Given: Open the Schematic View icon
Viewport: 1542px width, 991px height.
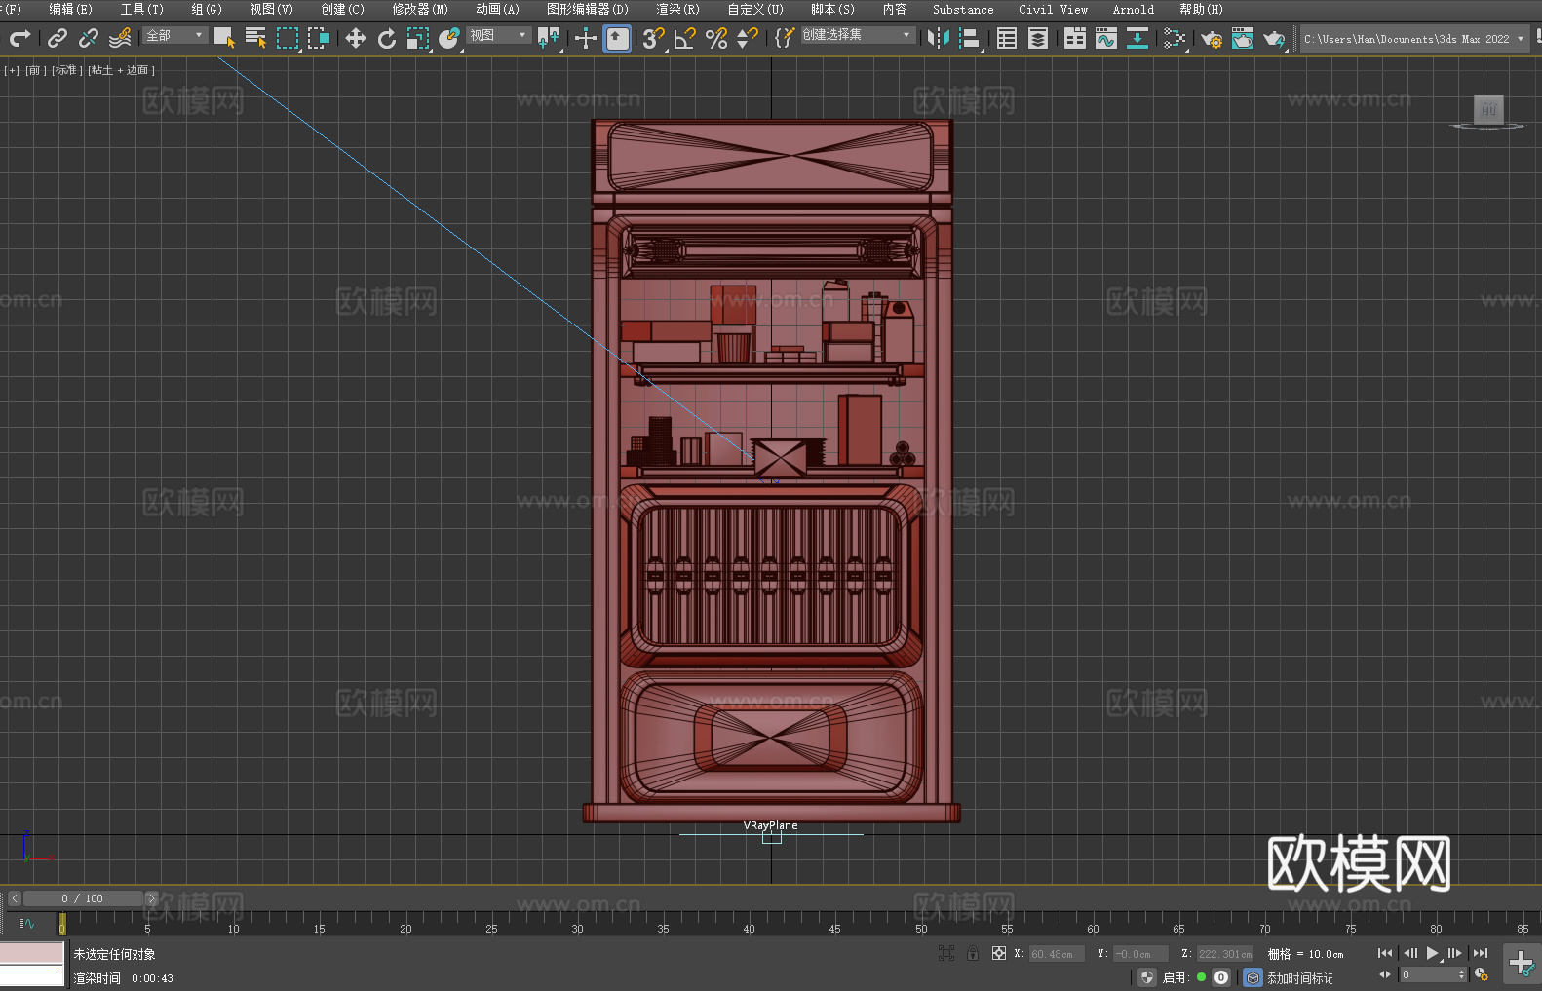Looking at the screenshot, I should (x=1137, y=38).
